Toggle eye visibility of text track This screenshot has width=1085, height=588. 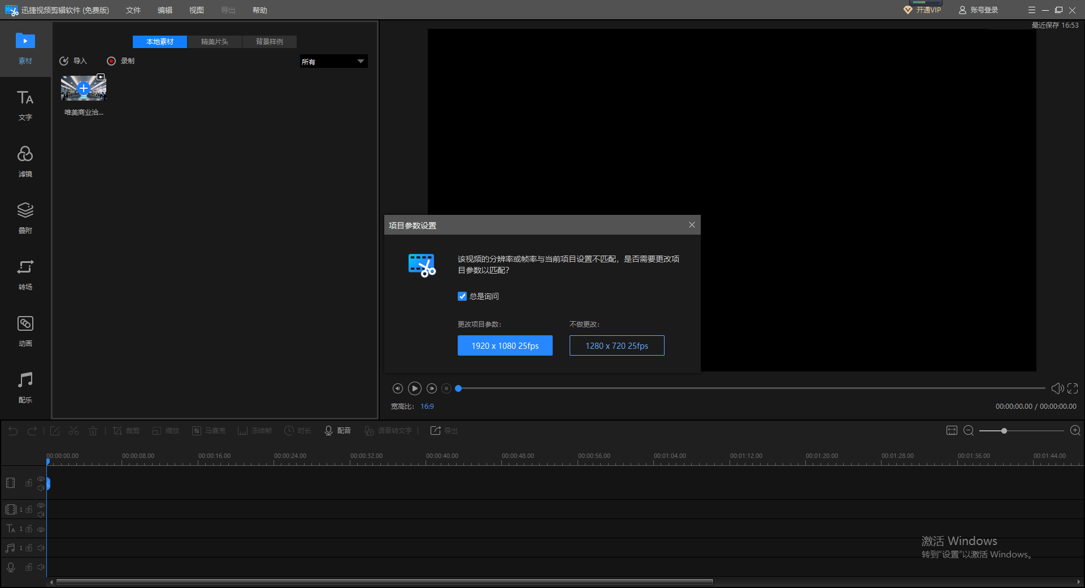point(41,529)
